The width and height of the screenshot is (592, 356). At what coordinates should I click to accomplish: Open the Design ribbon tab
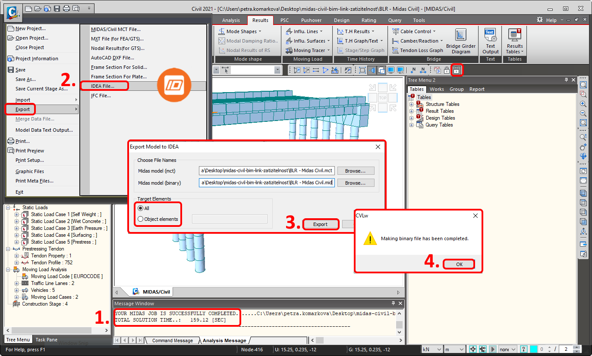(342, 20)
